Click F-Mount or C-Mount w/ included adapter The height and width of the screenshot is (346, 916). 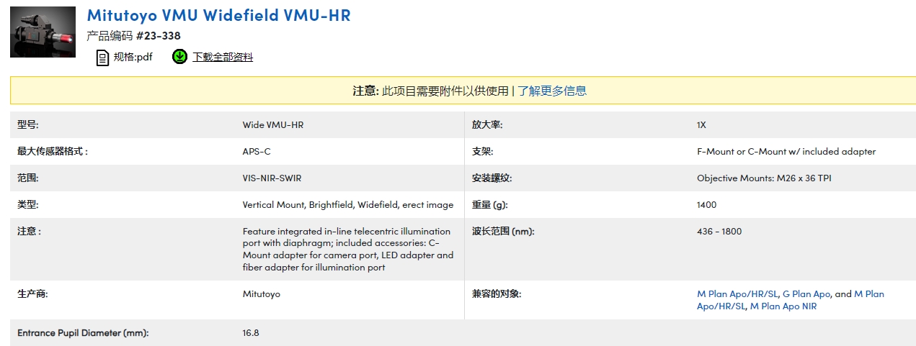coord(786,152)
